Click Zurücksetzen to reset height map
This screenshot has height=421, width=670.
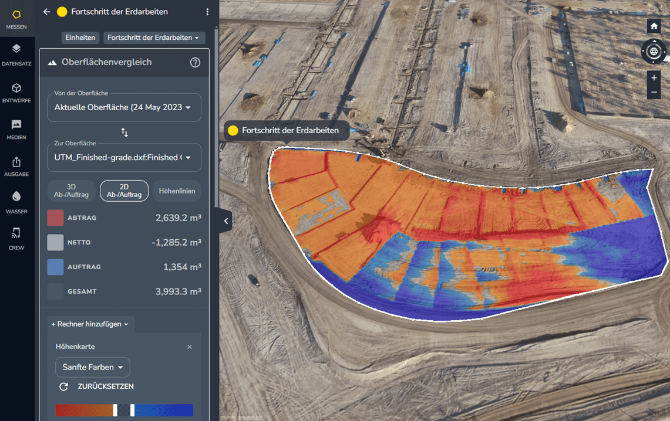coord(97,387)
